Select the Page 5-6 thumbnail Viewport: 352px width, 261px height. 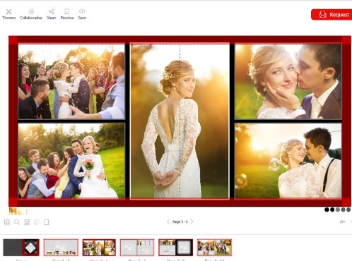pos(137,248)
